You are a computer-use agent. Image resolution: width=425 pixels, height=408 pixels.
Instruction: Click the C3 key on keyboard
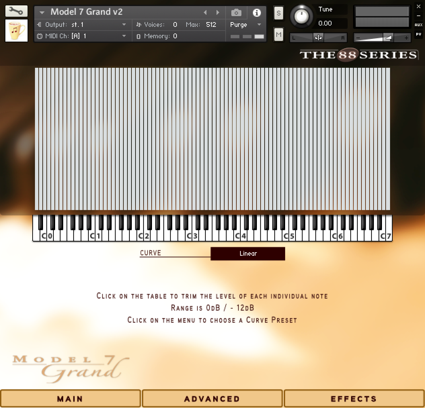pos(189,236)
